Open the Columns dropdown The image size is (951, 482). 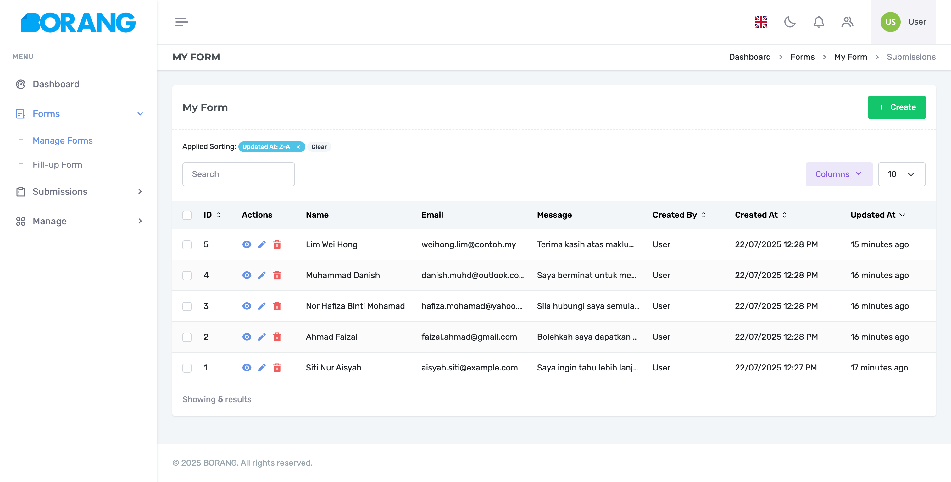(839, 174)
